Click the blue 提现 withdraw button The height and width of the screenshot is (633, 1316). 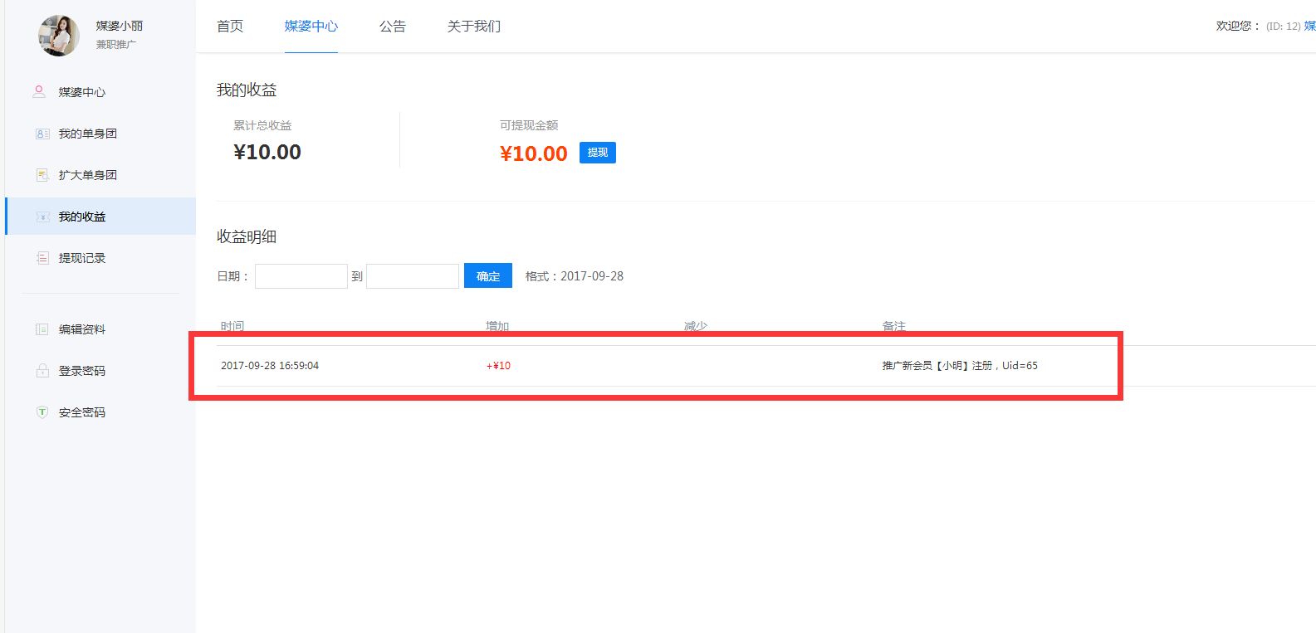[x=598, y=153]
